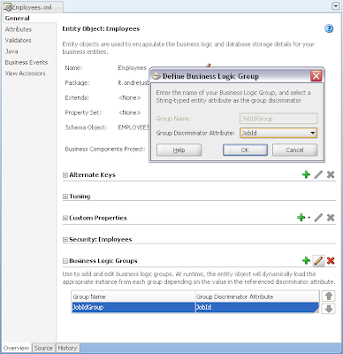Expand the Security: Employees section
This screenshot has width=343, height=354.
click(x=65, y=240)
